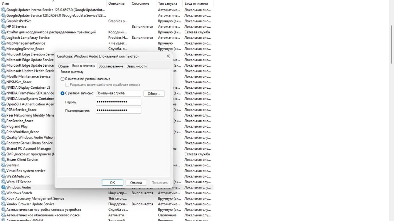Select GraphicsPerfSvc service gear icon

[x=3, y=21]
